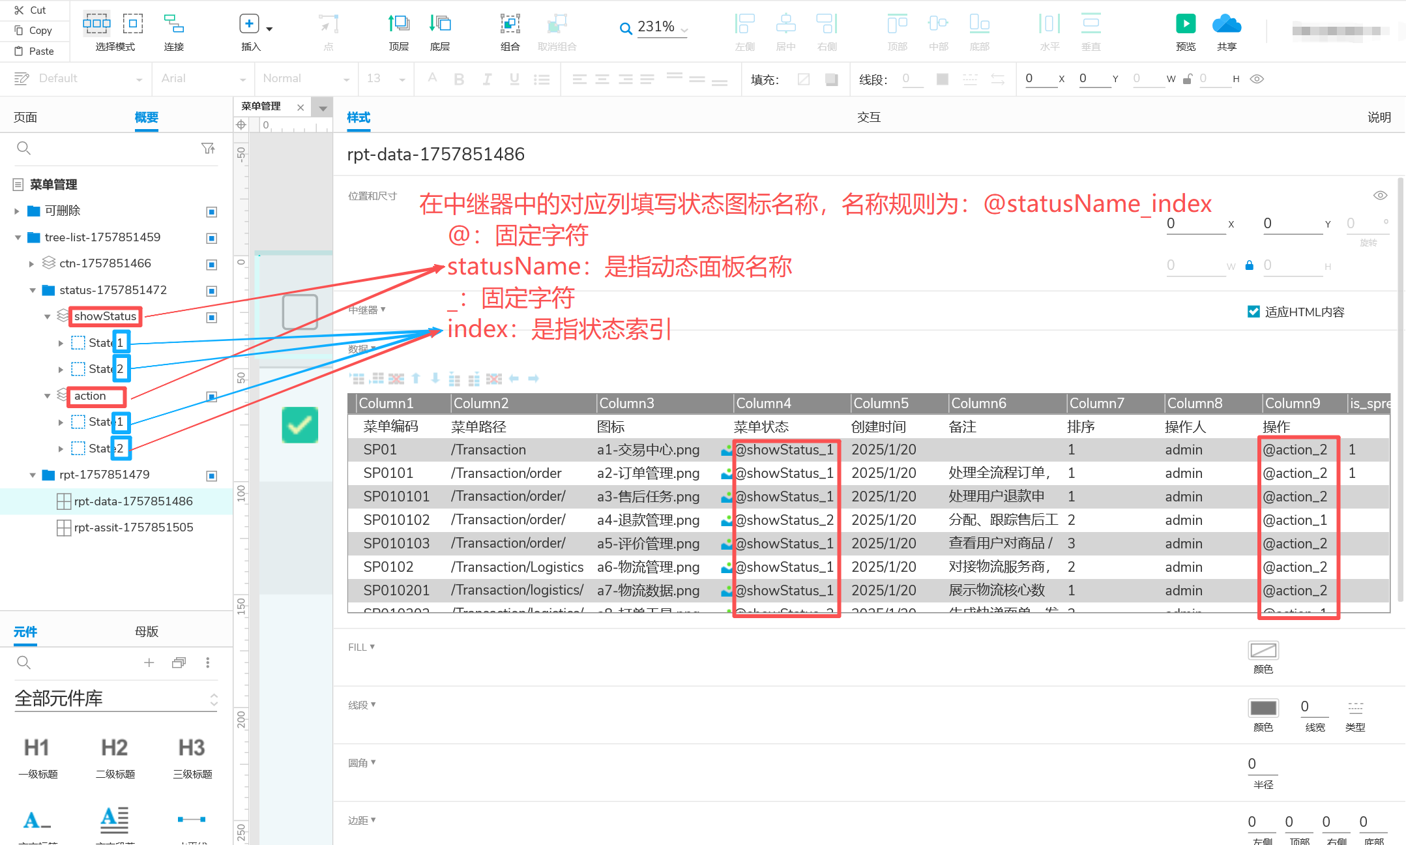Toggle the tree-list-1757851459 canvas box
The height and width of the screenshot is (845, 1406).
coord(211,238)
